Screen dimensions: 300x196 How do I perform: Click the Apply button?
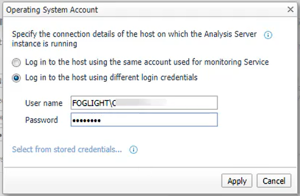click(x=237, y=181)
